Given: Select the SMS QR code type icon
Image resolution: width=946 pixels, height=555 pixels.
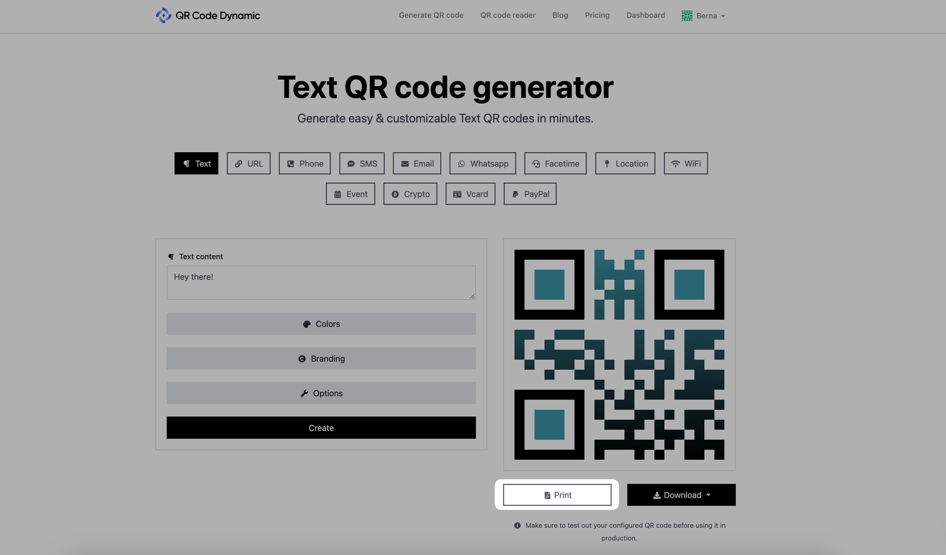Looking at the screenshot, I should click(x=350, y=163).
